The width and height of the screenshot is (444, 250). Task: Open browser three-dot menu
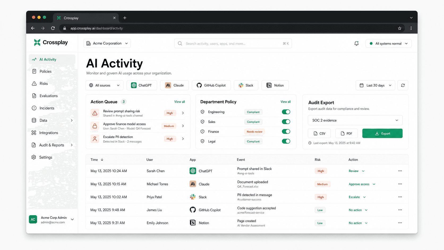tap(411, 28)
